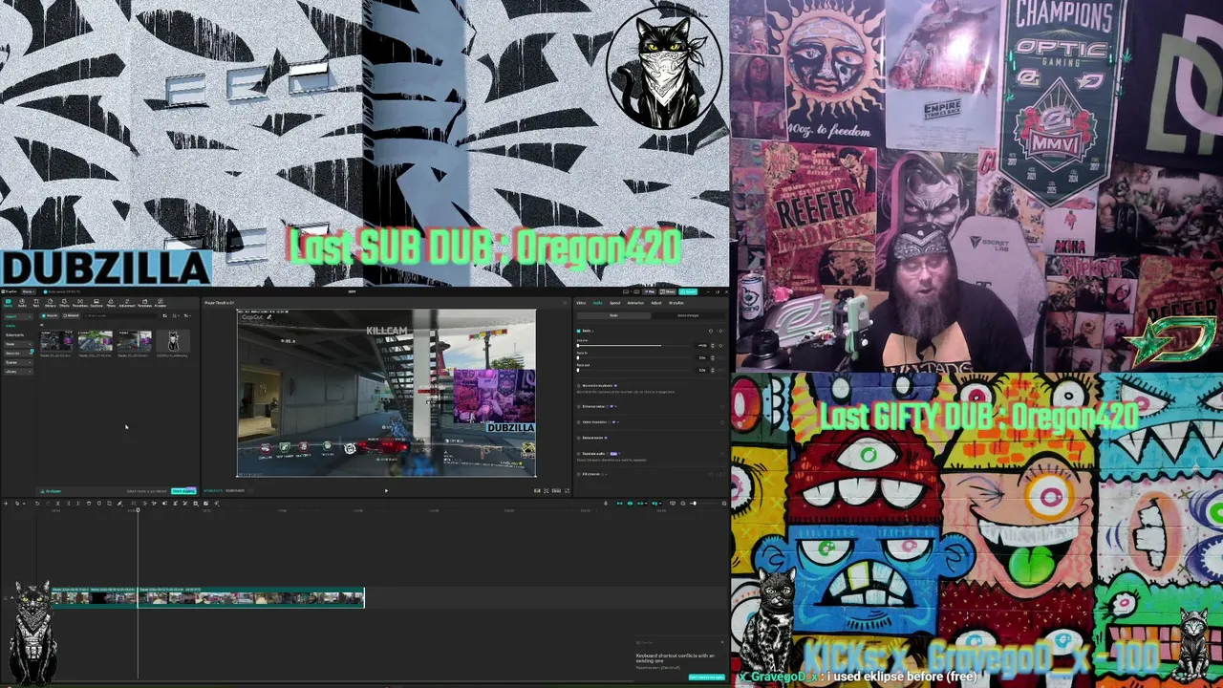Viewport: 1223px width, 688px height.
Task: Click the Export button
Action: pos(688,291)
